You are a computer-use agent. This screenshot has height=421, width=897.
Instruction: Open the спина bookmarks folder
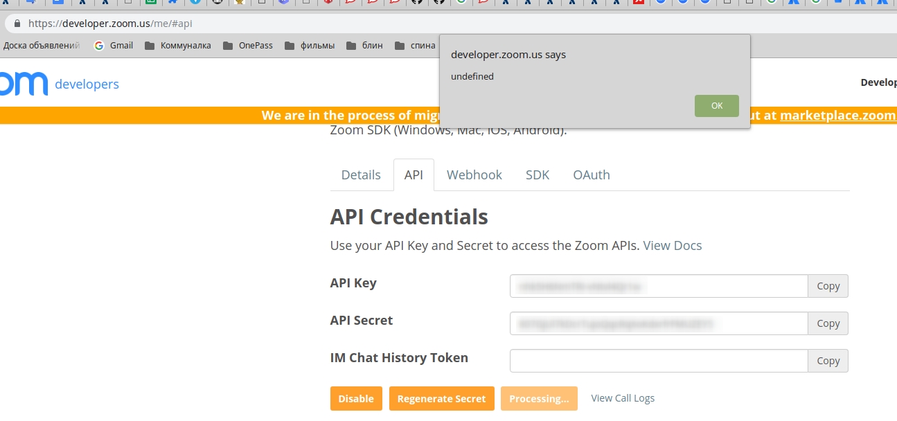415,46
